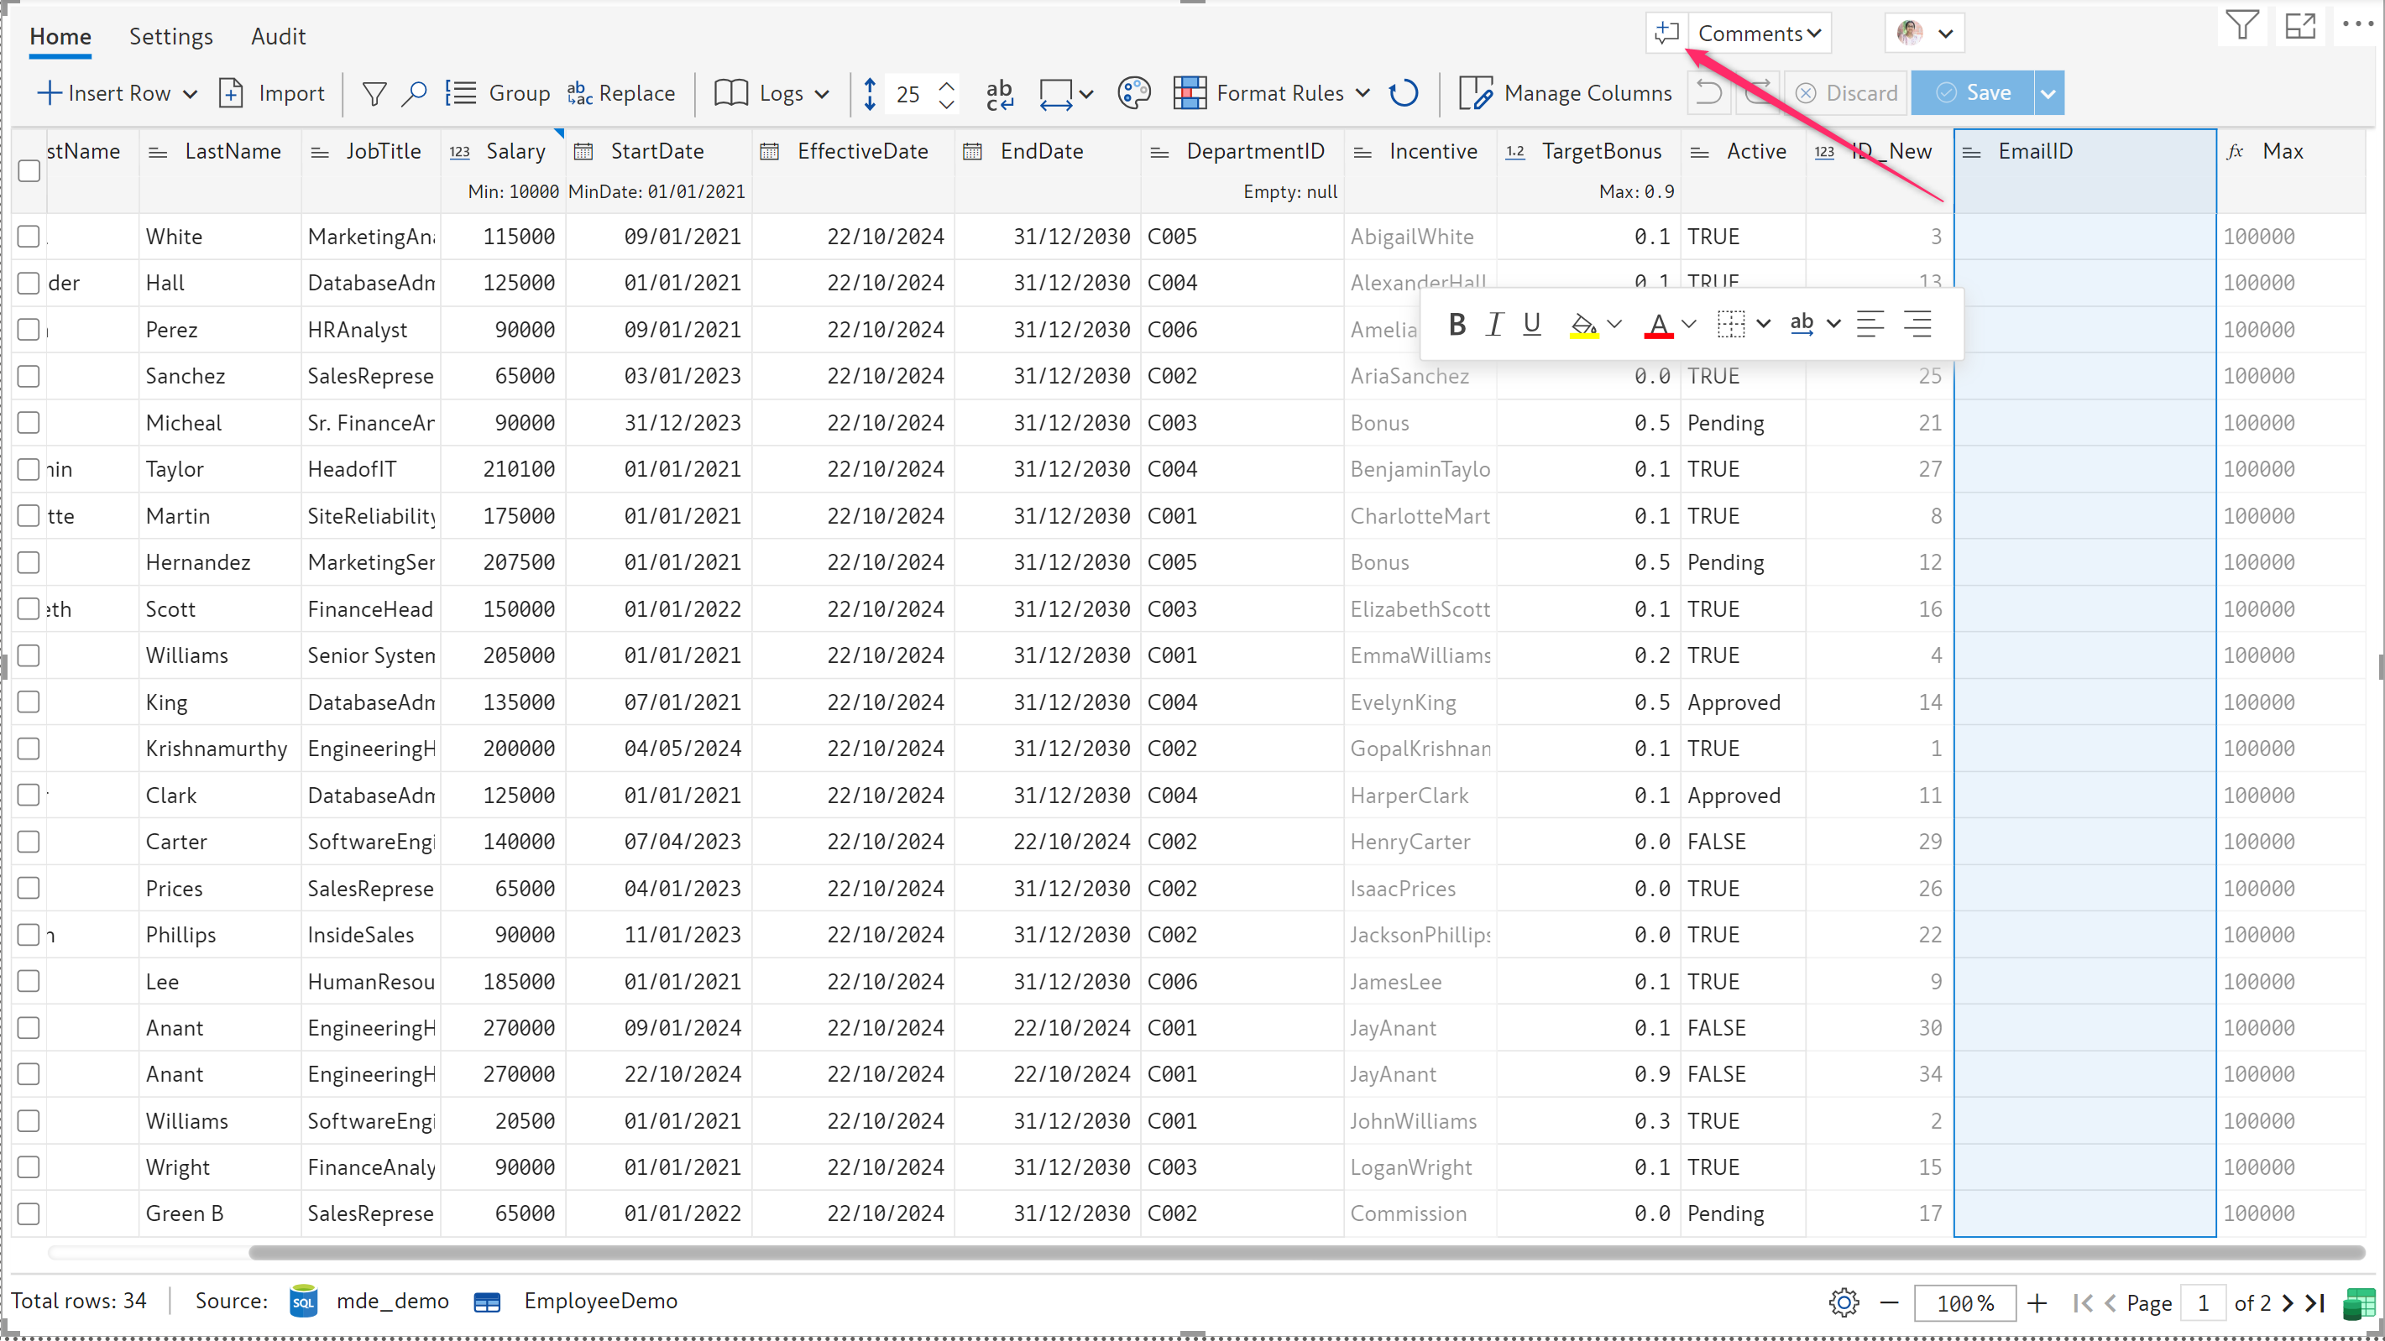Select the checkbox for Krishnamurthy row
Screen dimensions: 2385x1341
[29, 748]
